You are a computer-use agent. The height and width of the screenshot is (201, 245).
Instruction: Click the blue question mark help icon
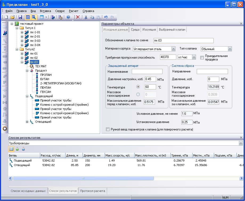(68, 17)
